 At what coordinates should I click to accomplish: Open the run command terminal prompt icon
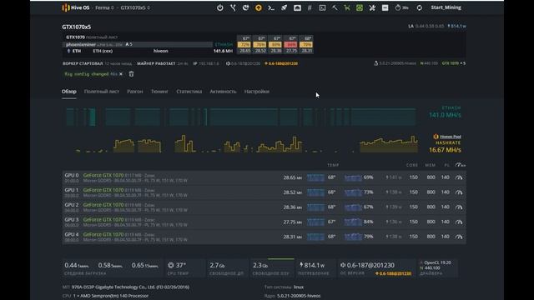pos(271,7)
